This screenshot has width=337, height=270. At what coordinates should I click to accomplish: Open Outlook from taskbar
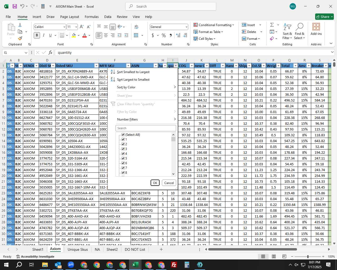pos(58,265)
